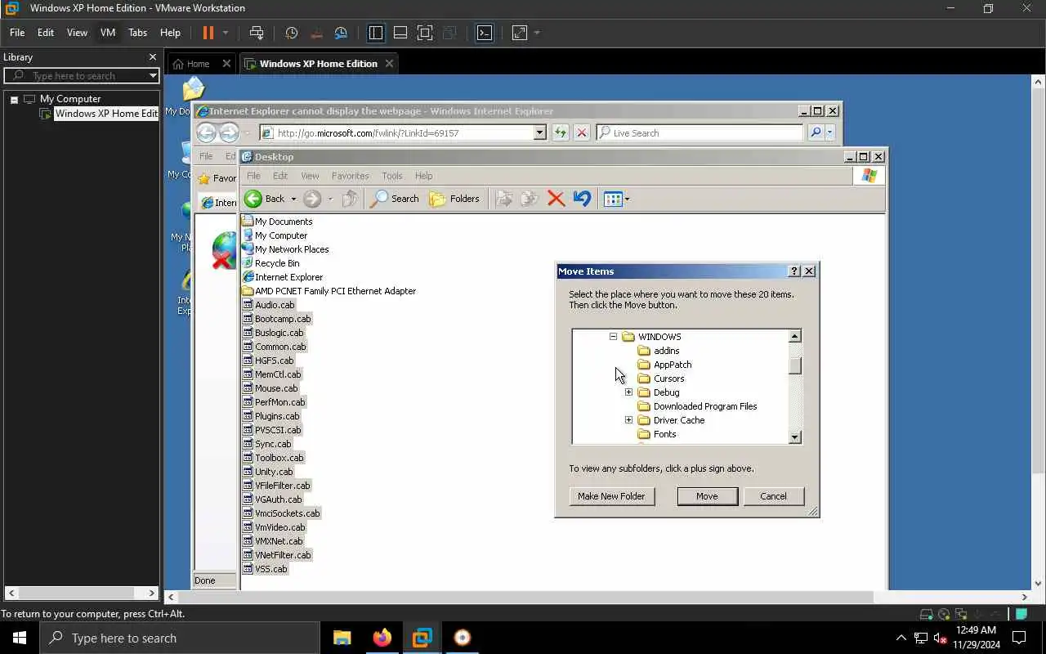1046x654 pixels.
Task: Select the AppPatch folder in the tree
Action: click(x=673, y=365)
